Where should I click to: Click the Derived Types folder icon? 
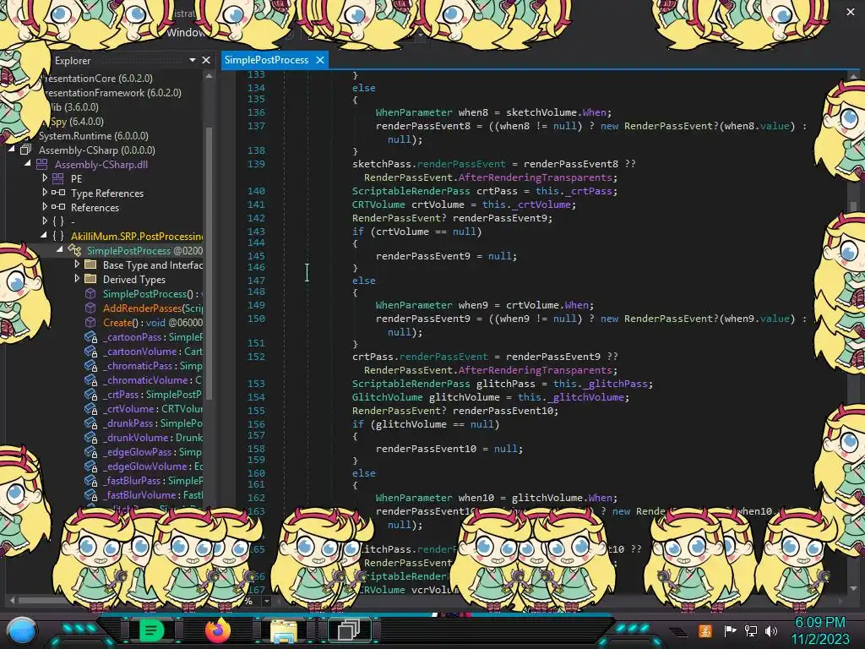[x=90, y=279]
